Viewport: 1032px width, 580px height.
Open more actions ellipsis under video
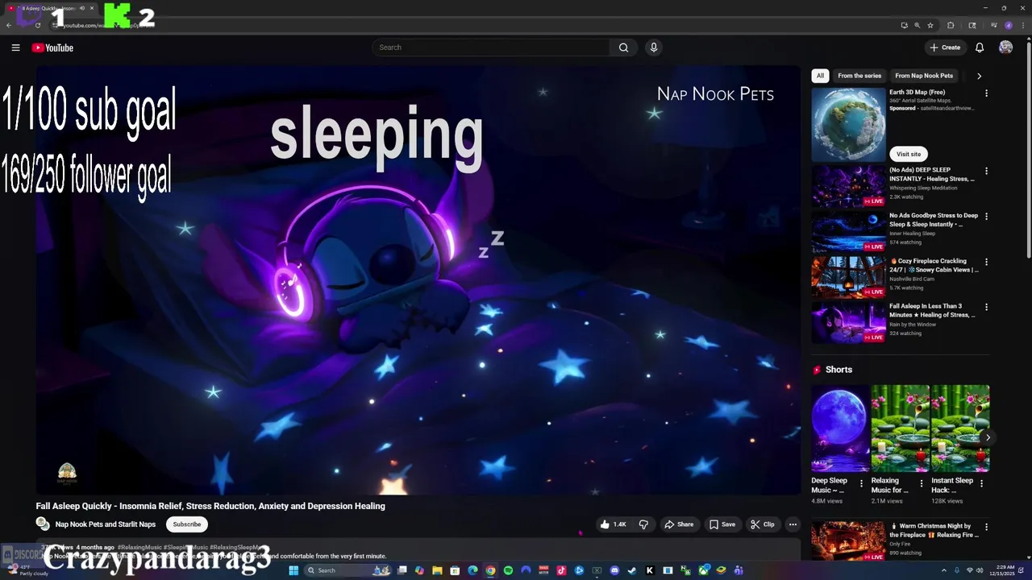[793, 524]
